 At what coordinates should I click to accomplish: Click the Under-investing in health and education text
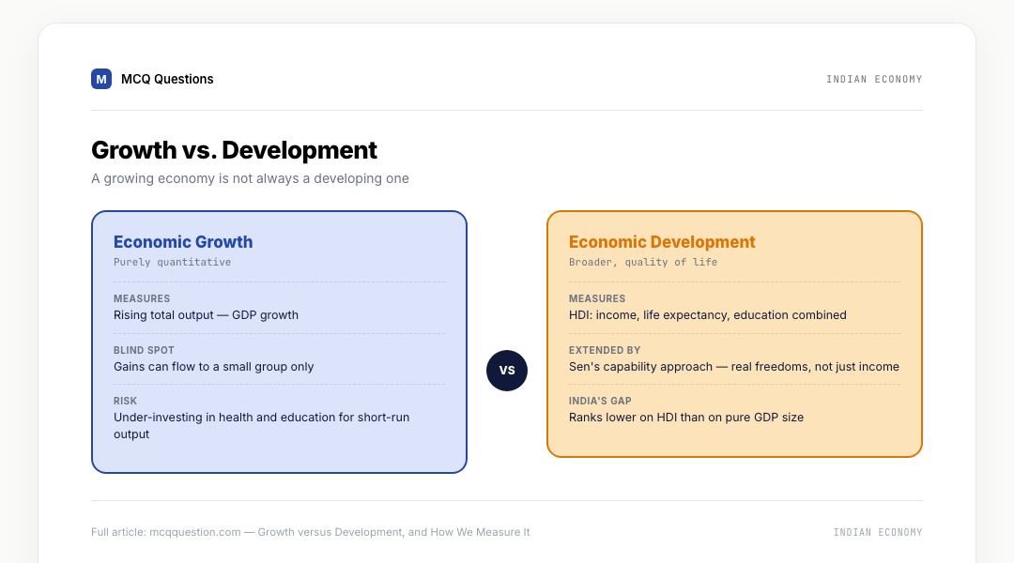261,426
